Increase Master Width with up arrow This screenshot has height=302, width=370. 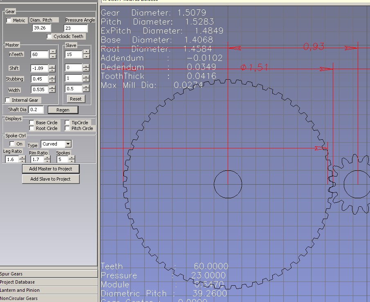(x=53, y=87)
